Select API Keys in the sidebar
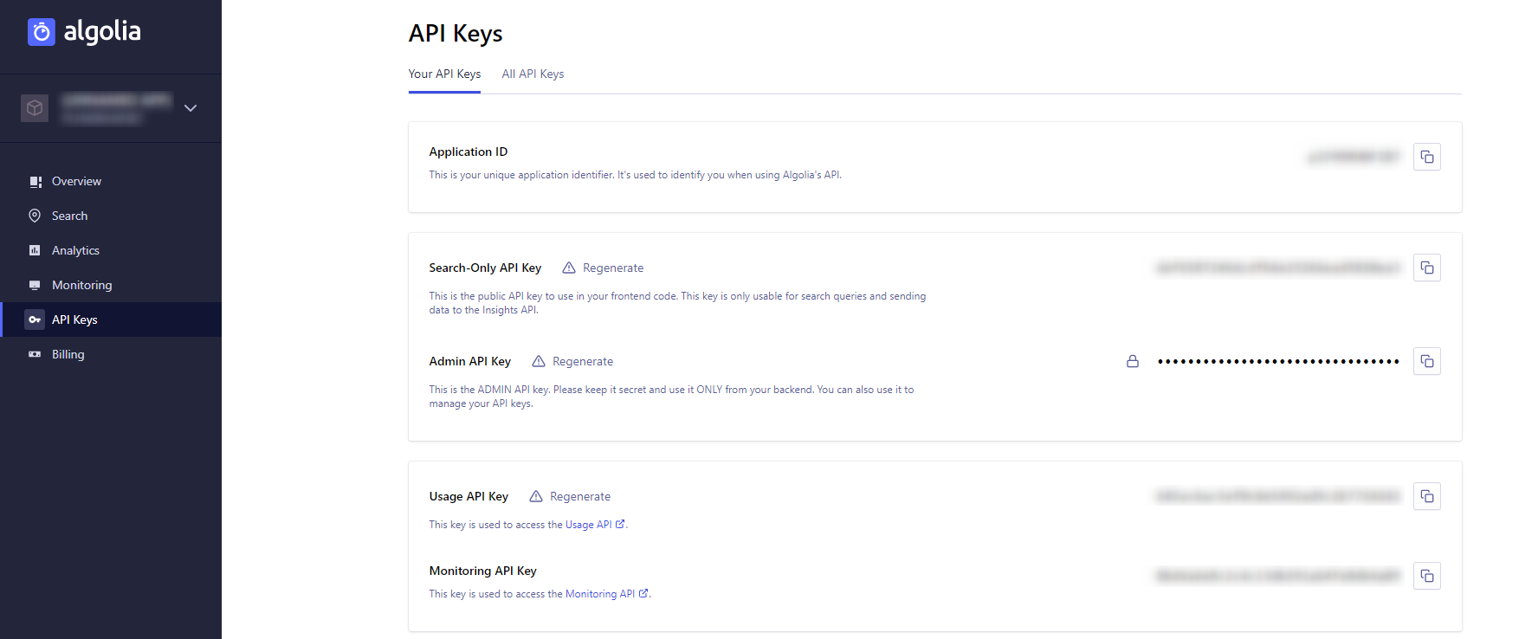 [x=111, y=319]
